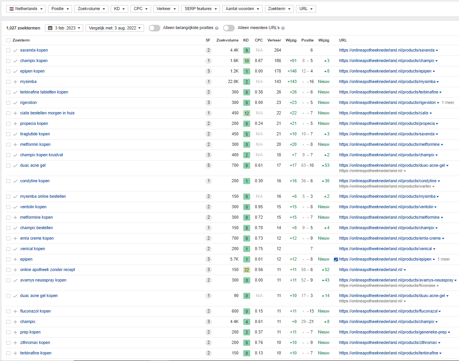Tick the checkbox for liraglutide kopen row
Image resolution: width=459 pixels, height=361 pixels.
pos(8,134)
